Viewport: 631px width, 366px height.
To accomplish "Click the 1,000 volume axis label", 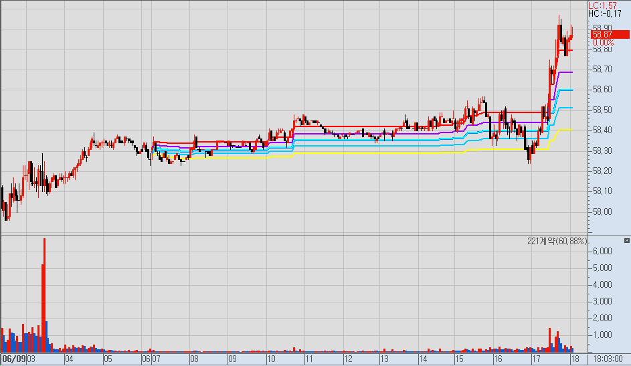I will coord(603,335).
